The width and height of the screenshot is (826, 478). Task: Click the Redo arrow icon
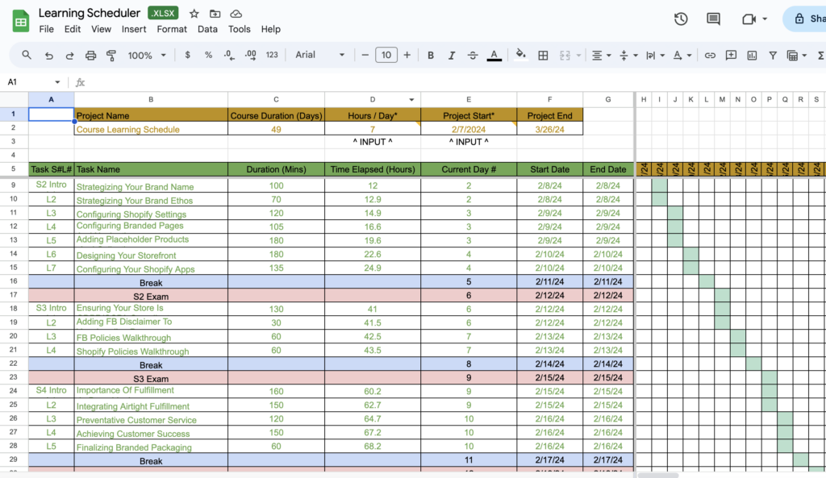point(69,56)
